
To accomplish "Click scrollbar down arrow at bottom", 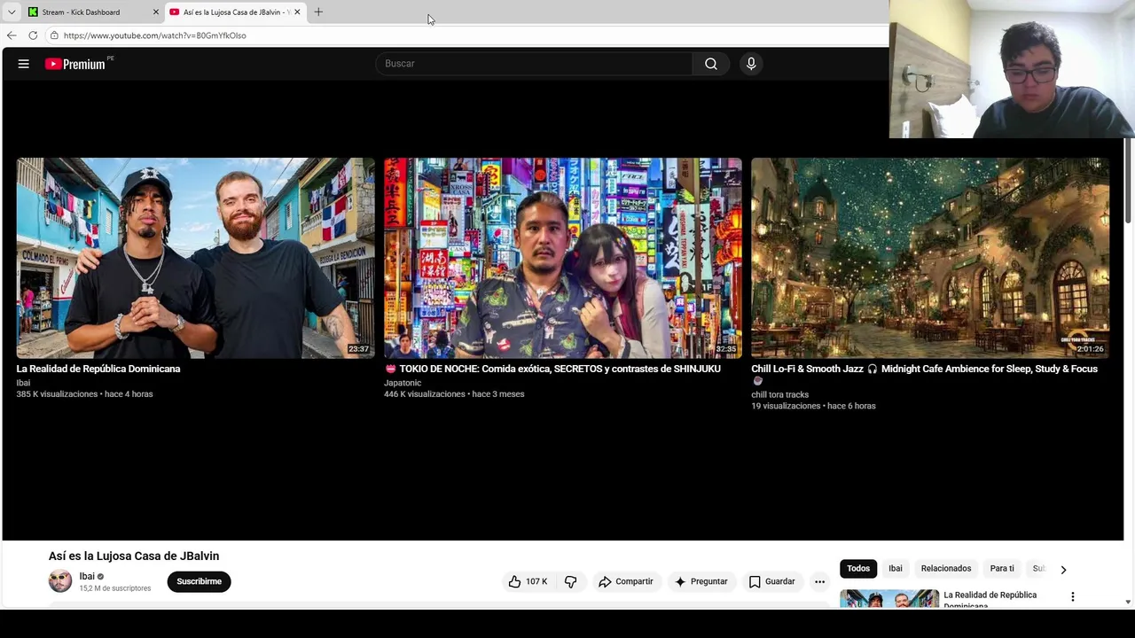I will pos(1129,603).
